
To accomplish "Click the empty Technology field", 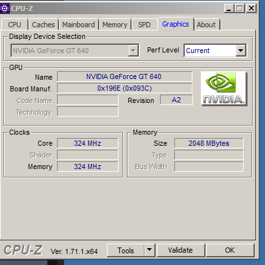I will click(x=87, y=111).
